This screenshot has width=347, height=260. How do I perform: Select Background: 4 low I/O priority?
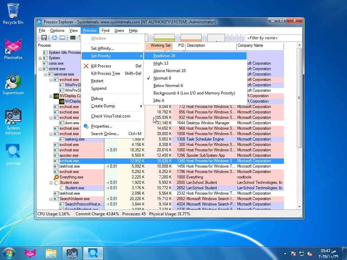(x=195, y=93)
